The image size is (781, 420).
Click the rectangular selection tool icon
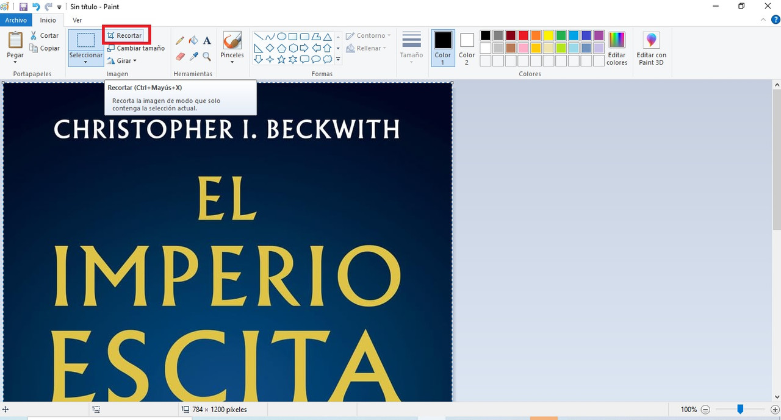(x=85, y=40)
